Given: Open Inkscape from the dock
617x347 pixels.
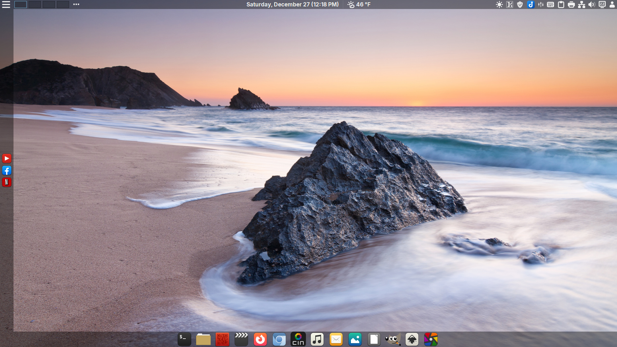Looking at the screenshot, I should click(412, 339).
